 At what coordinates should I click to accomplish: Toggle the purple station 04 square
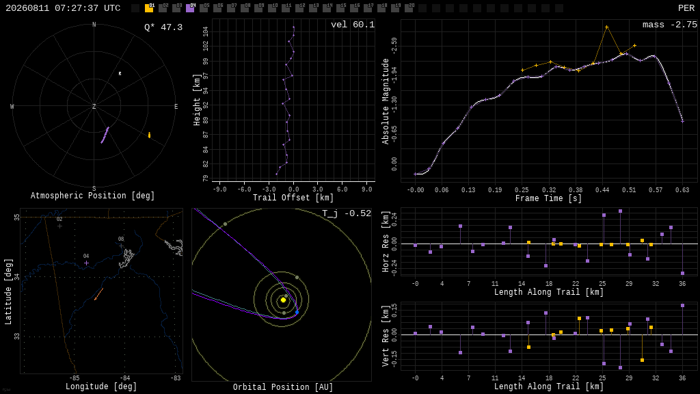[190, 8]
